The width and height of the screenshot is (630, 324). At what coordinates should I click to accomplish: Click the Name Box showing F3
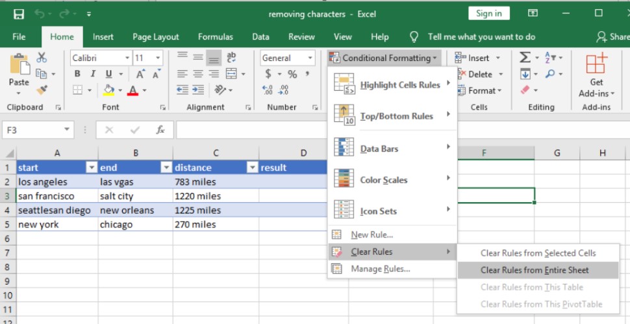click(x=32, y=130)
